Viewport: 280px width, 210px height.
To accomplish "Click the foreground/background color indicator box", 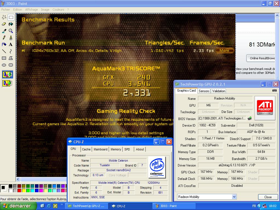I will pos(4,188).
